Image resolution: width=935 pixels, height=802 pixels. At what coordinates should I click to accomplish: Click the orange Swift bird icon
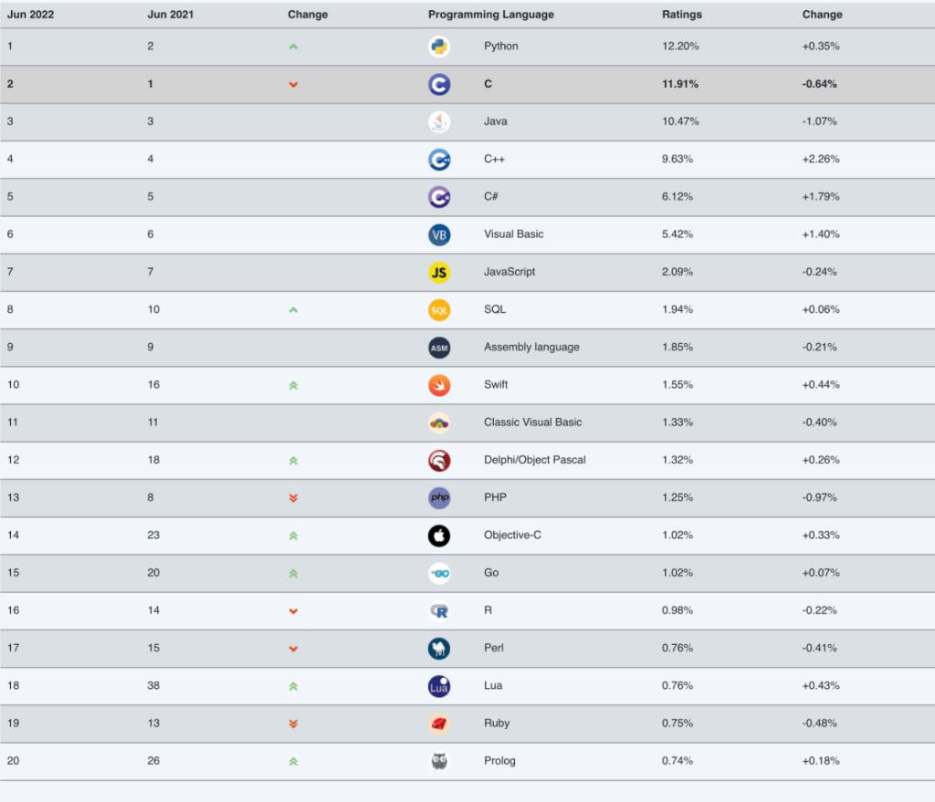coord(439,385)
